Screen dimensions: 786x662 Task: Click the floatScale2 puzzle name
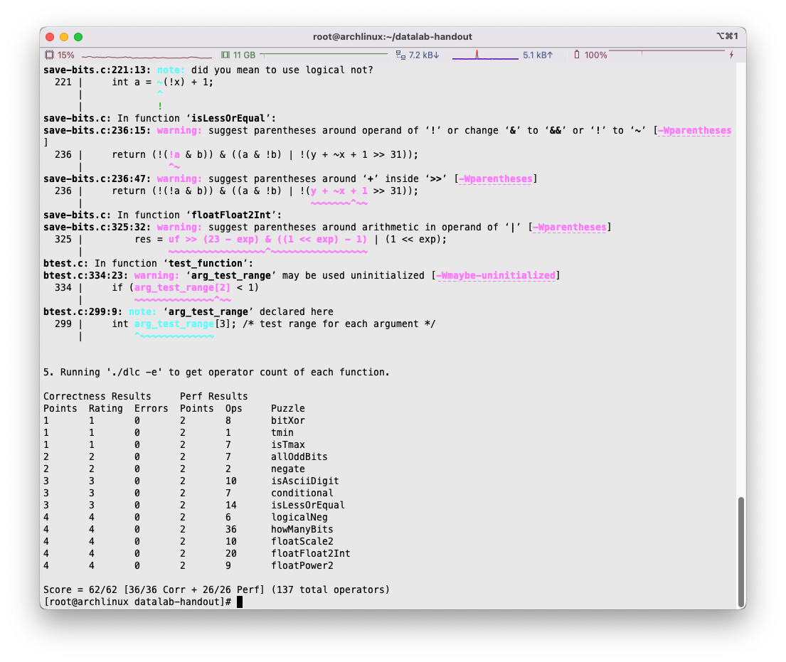pos(302,541)
